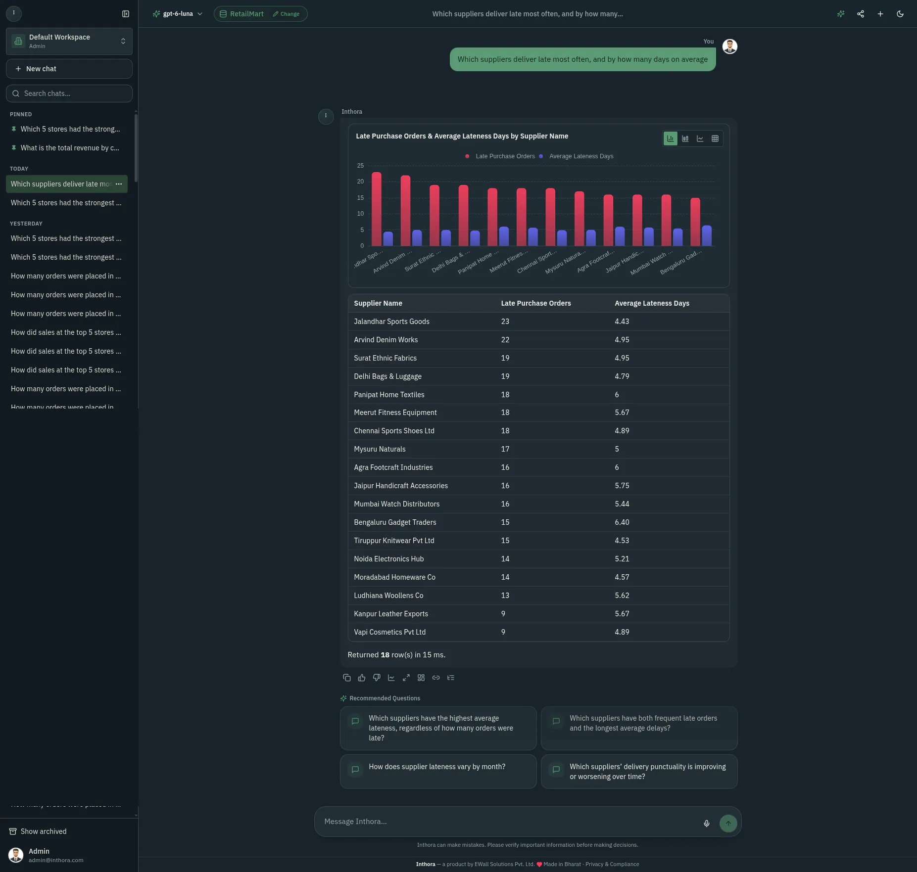This screenshot has width=917, height=872.
Task: Give thumbs down to the answer
Action: click(377, 678)
